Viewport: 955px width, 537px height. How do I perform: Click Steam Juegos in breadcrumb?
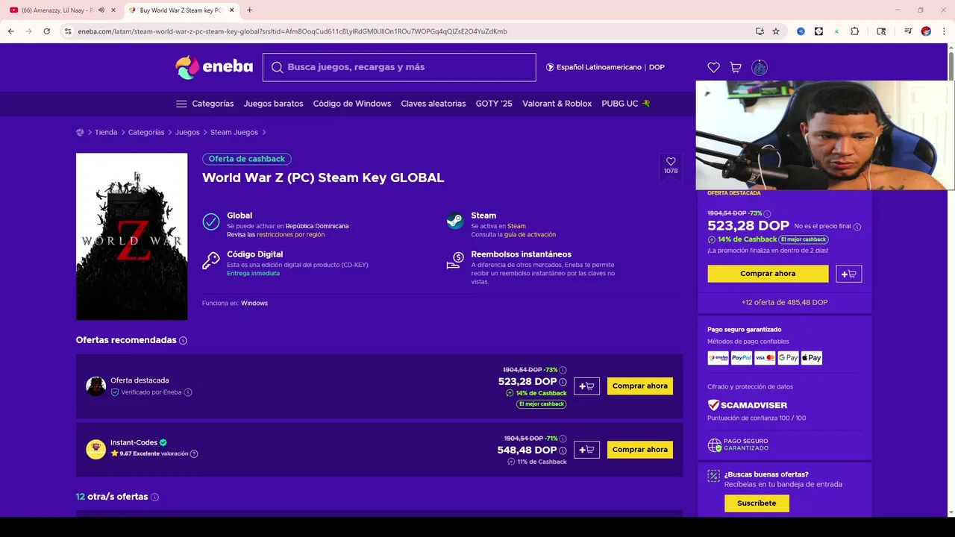pos(234,132)
